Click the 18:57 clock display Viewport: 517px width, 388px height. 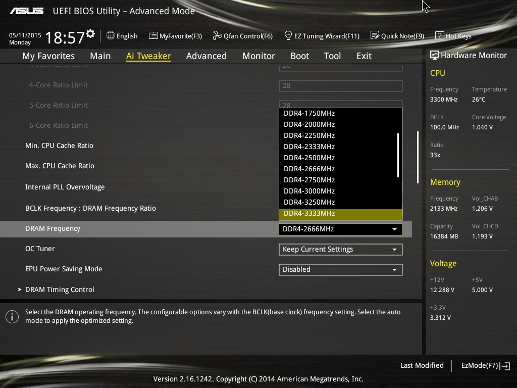click(65, 37)
